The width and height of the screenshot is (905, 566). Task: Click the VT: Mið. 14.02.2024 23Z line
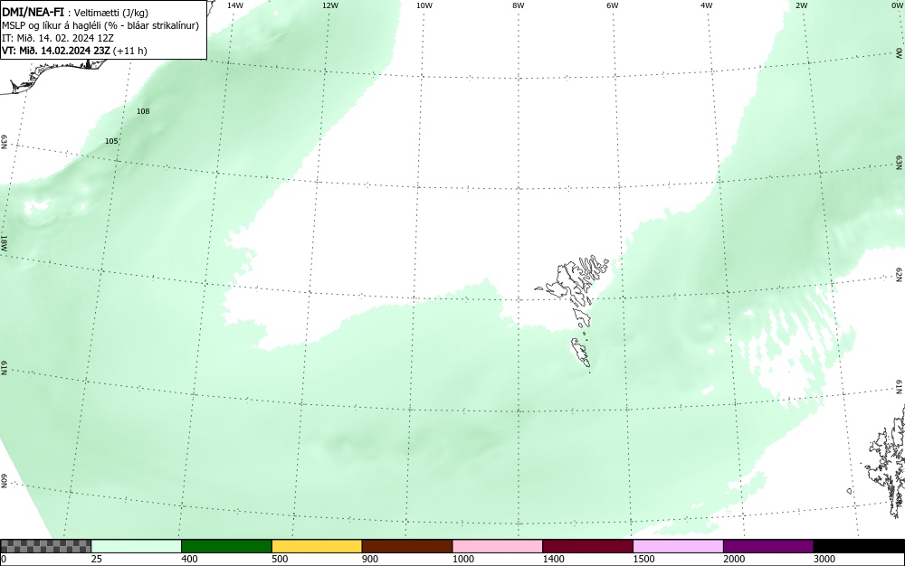click(74, 51)
